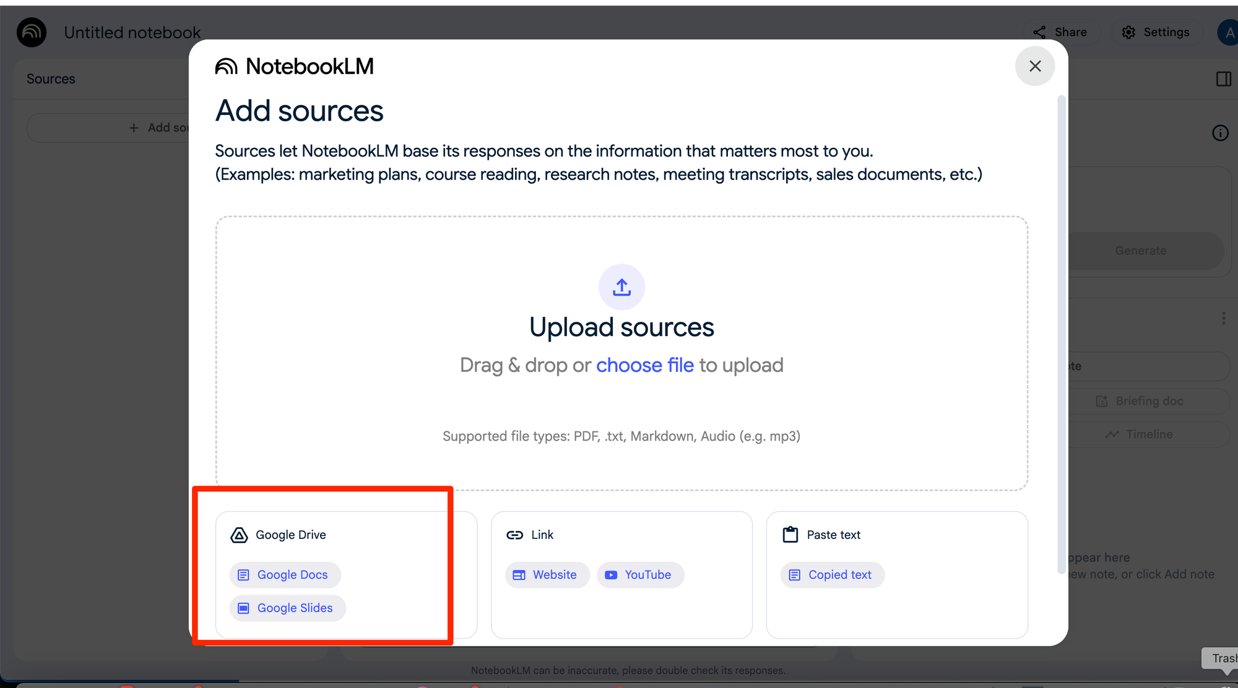Choose the Copied text option
The image size is (1238, 688).
[x=832, y=575]
